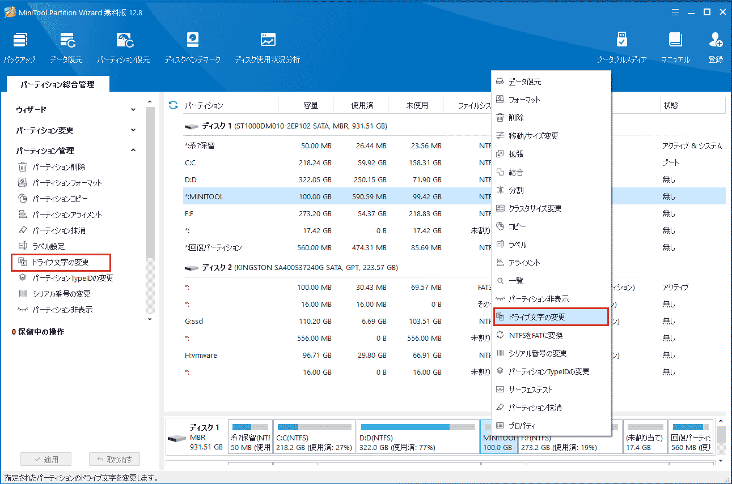Open the バックアップ tool in top toolbar
732x484 pixels.
click(19, 48)
